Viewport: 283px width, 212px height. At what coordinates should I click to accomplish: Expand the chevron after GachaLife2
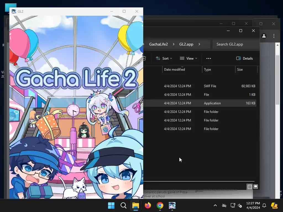(174, 44)
